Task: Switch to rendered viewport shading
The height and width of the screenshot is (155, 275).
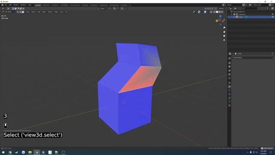Action: point(222,12)
